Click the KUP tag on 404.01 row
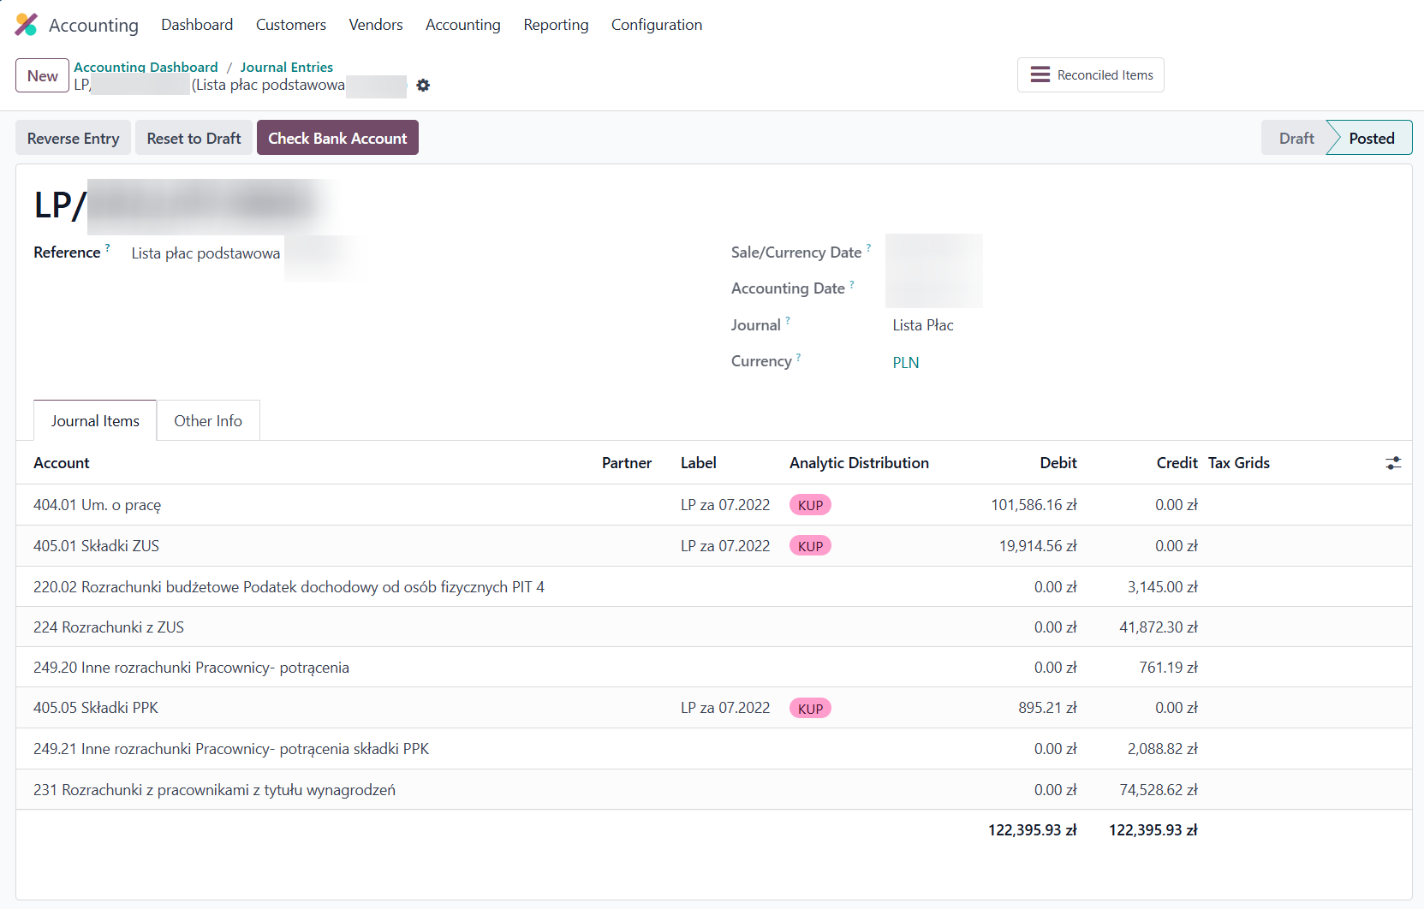Viewport: 1424px width, 909px height. (x=810, y=505)
